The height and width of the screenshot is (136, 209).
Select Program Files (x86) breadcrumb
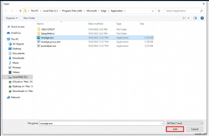pyautogui.click(x=72, y=11)
